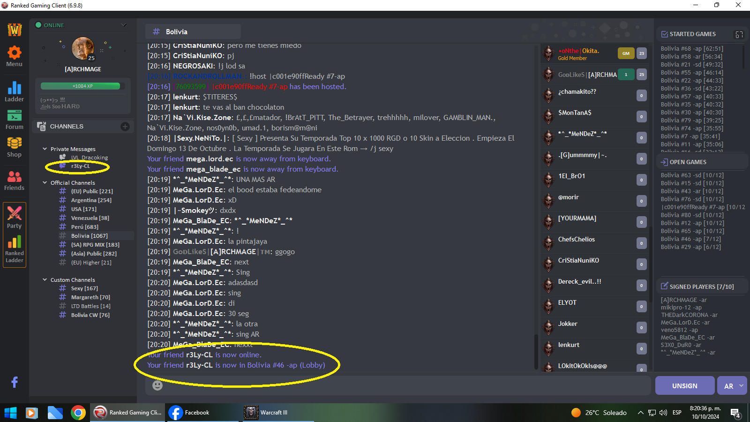Click the Jokker player avatar icon

tap(548, 328)
